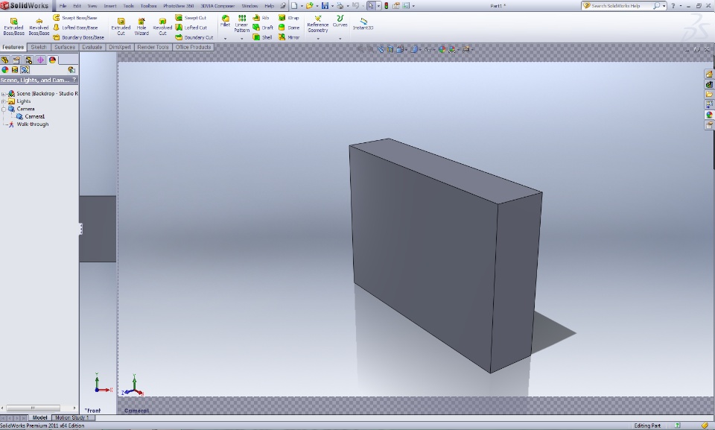
Task: Click the Save icon in title bar
Action: 325,6
